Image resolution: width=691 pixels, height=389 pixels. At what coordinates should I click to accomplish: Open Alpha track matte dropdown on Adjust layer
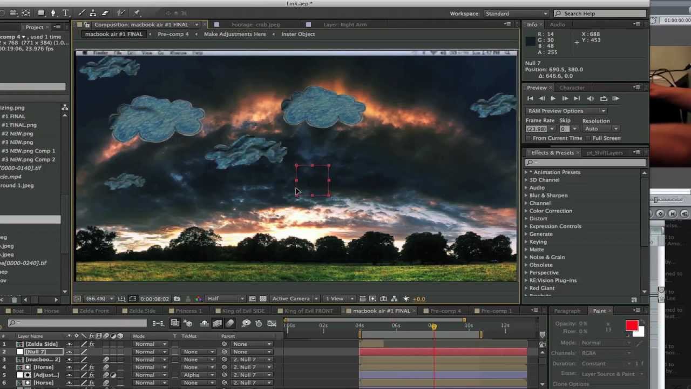[199, 375]
